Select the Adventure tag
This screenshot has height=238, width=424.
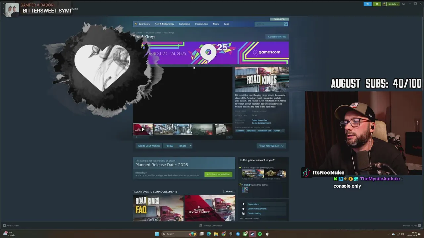pyautogui.click(x=240, y=131)
